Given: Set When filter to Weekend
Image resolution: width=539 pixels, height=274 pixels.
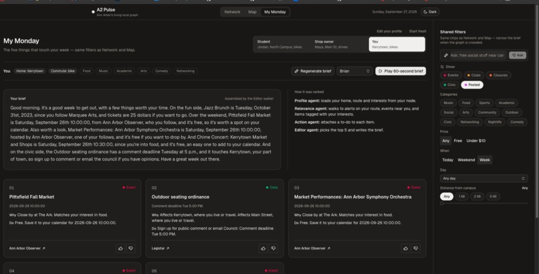Looking at the screenshot, I should (466, 160).
